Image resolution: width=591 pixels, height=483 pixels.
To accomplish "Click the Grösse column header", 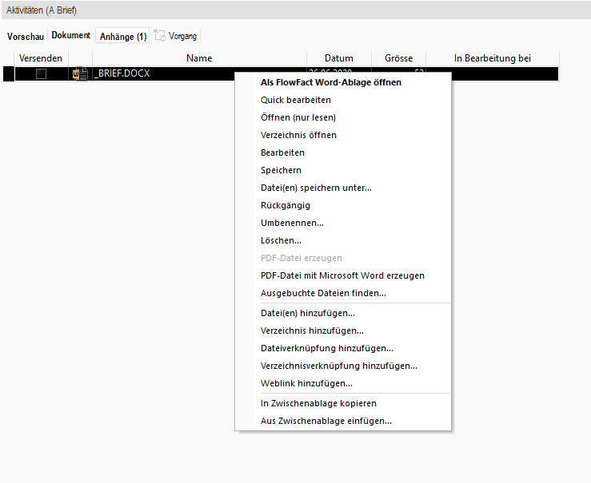I will click(399, 58).
